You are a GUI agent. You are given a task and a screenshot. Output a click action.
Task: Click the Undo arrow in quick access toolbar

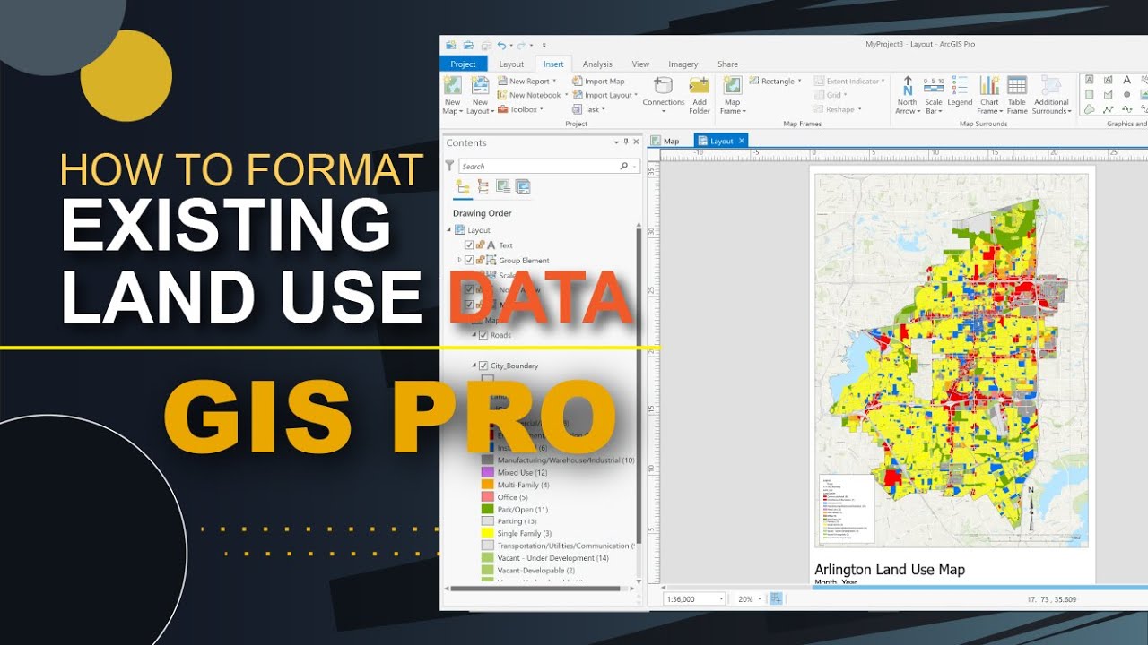pos(501,45)
